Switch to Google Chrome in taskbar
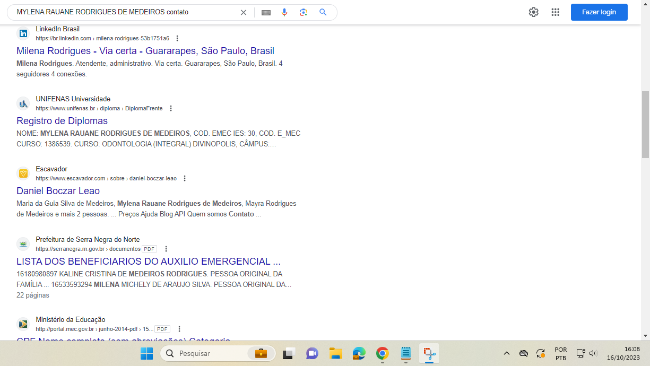This screenshot has height=366, width=650. tap(383, 353)
